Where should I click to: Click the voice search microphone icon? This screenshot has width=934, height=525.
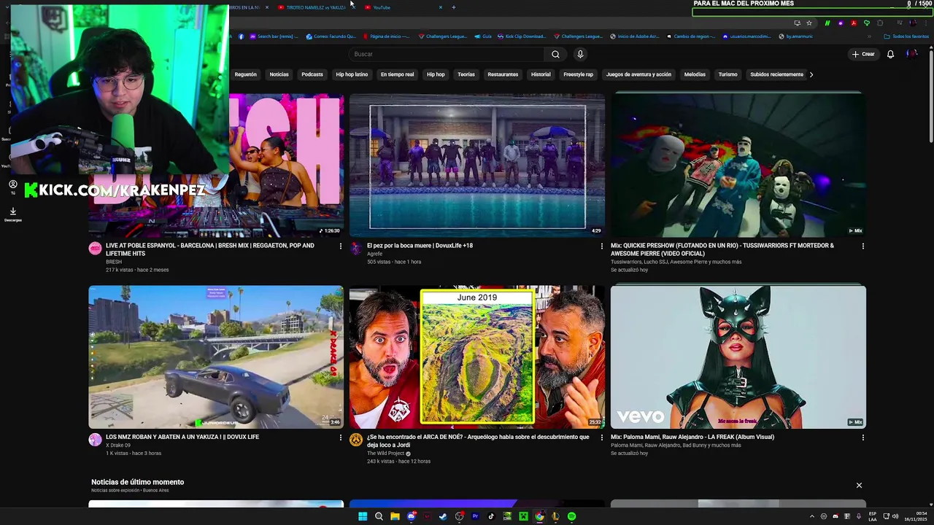(580, 54)
